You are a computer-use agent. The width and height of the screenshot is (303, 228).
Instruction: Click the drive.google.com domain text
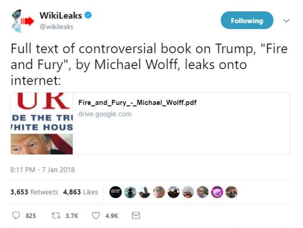click(x=105, y=114)
